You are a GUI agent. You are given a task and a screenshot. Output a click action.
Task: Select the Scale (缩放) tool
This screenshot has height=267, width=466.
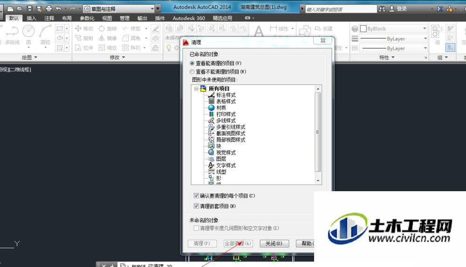coord(108,47)
